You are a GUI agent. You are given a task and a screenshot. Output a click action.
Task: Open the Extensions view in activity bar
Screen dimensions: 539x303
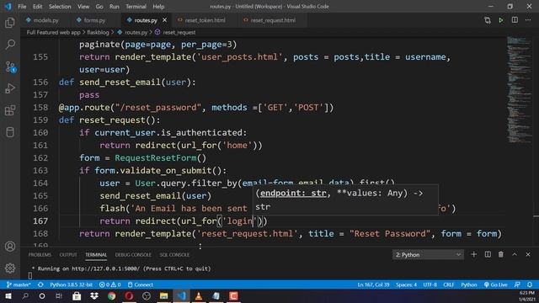[10, 110]
